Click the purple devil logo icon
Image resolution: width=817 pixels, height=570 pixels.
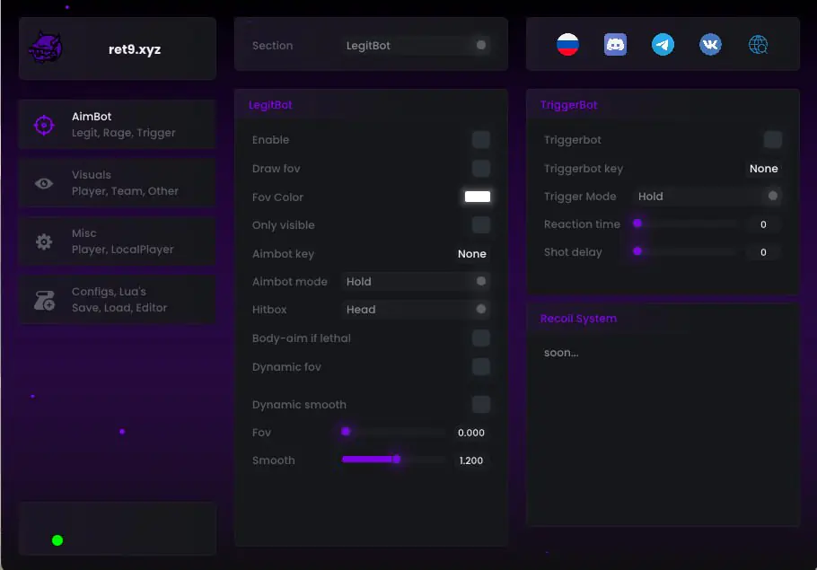46,48
